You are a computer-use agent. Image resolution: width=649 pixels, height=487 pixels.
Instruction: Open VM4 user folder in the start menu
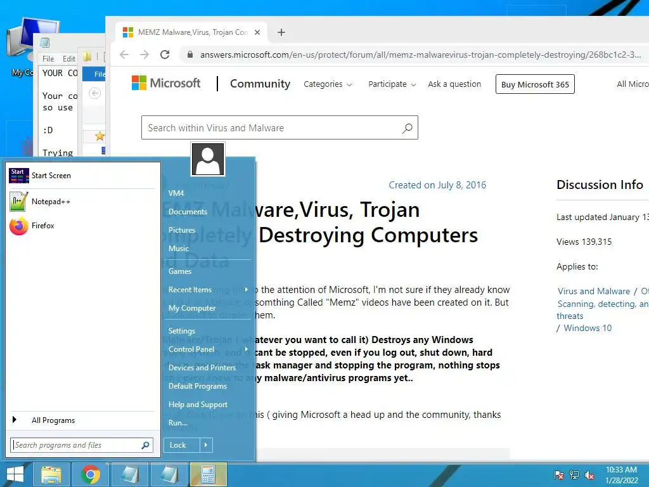[176, 193]
